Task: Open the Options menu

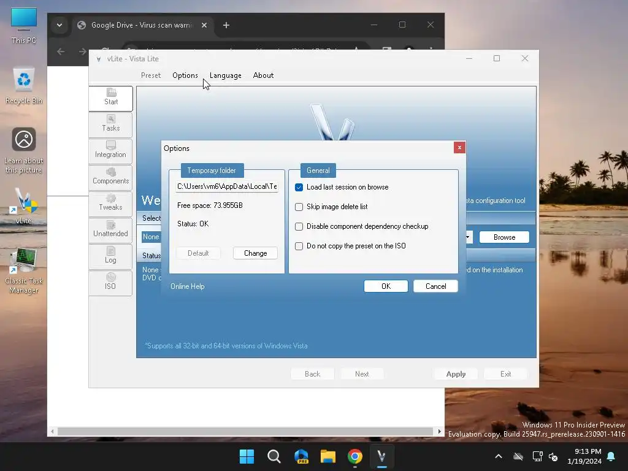Action: point(185,75)
